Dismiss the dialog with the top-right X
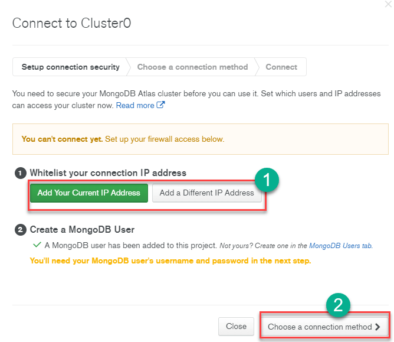This screenshot has height=342, width=394. (388, 4)
